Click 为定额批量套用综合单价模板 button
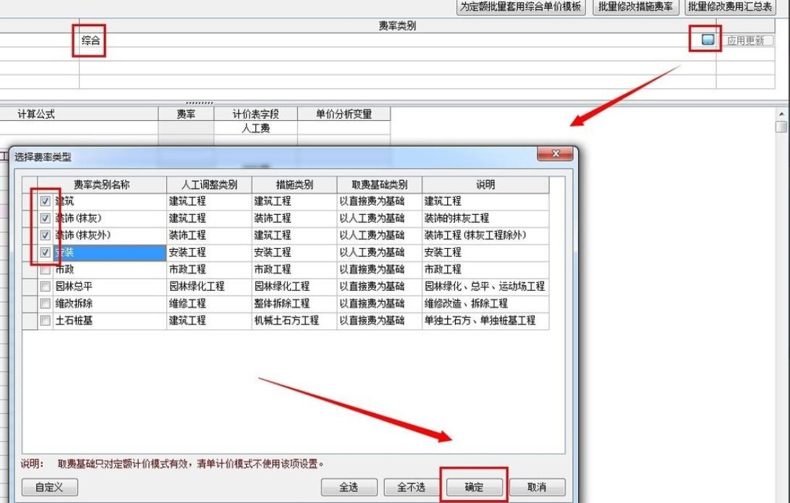790x503 pixels. (x=521, y=7)
